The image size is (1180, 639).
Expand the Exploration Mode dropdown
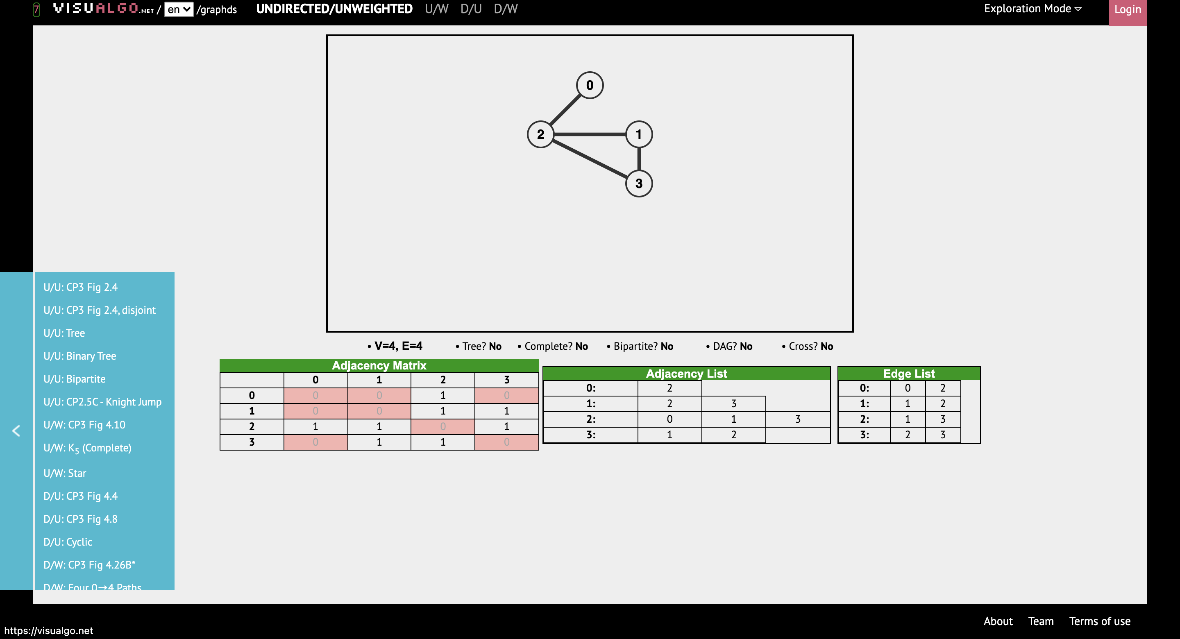click(1032, 8)
